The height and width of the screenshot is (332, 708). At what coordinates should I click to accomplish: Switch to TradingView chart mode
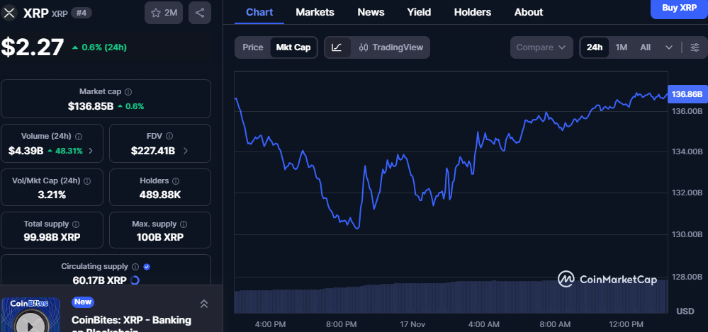coord(391,47)
